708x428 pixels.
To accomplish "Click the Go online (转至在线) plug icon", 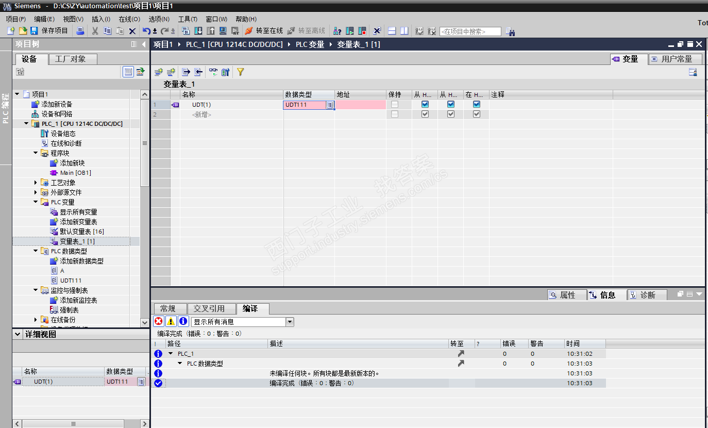I will [249, 31].
